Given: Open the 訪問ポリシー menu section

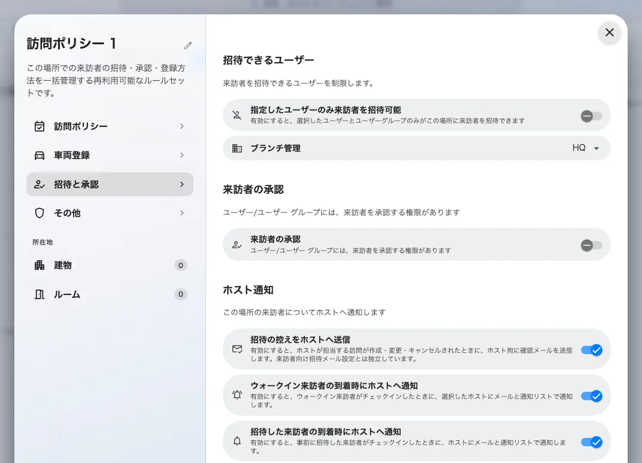Looking at the screenshot, I should 110,126.
